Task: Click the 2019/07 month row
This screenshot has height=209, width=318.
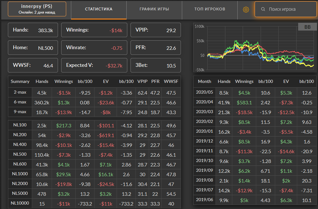Action: tap(255, 190)
